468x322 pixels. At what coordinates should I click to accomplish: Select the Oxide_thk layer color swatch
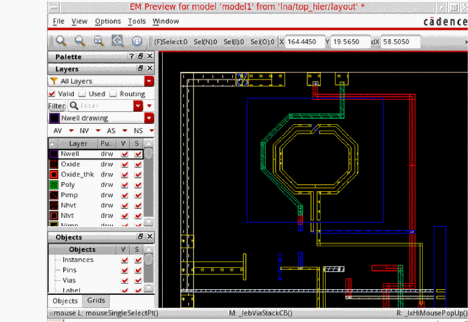tap(54, 175)
